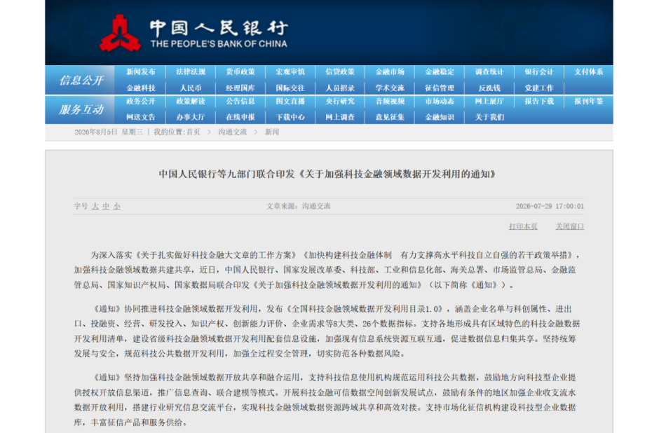Screen dimensions: 659x433
Task: Select 征信管理 menu item
Action: pos(440,88)
